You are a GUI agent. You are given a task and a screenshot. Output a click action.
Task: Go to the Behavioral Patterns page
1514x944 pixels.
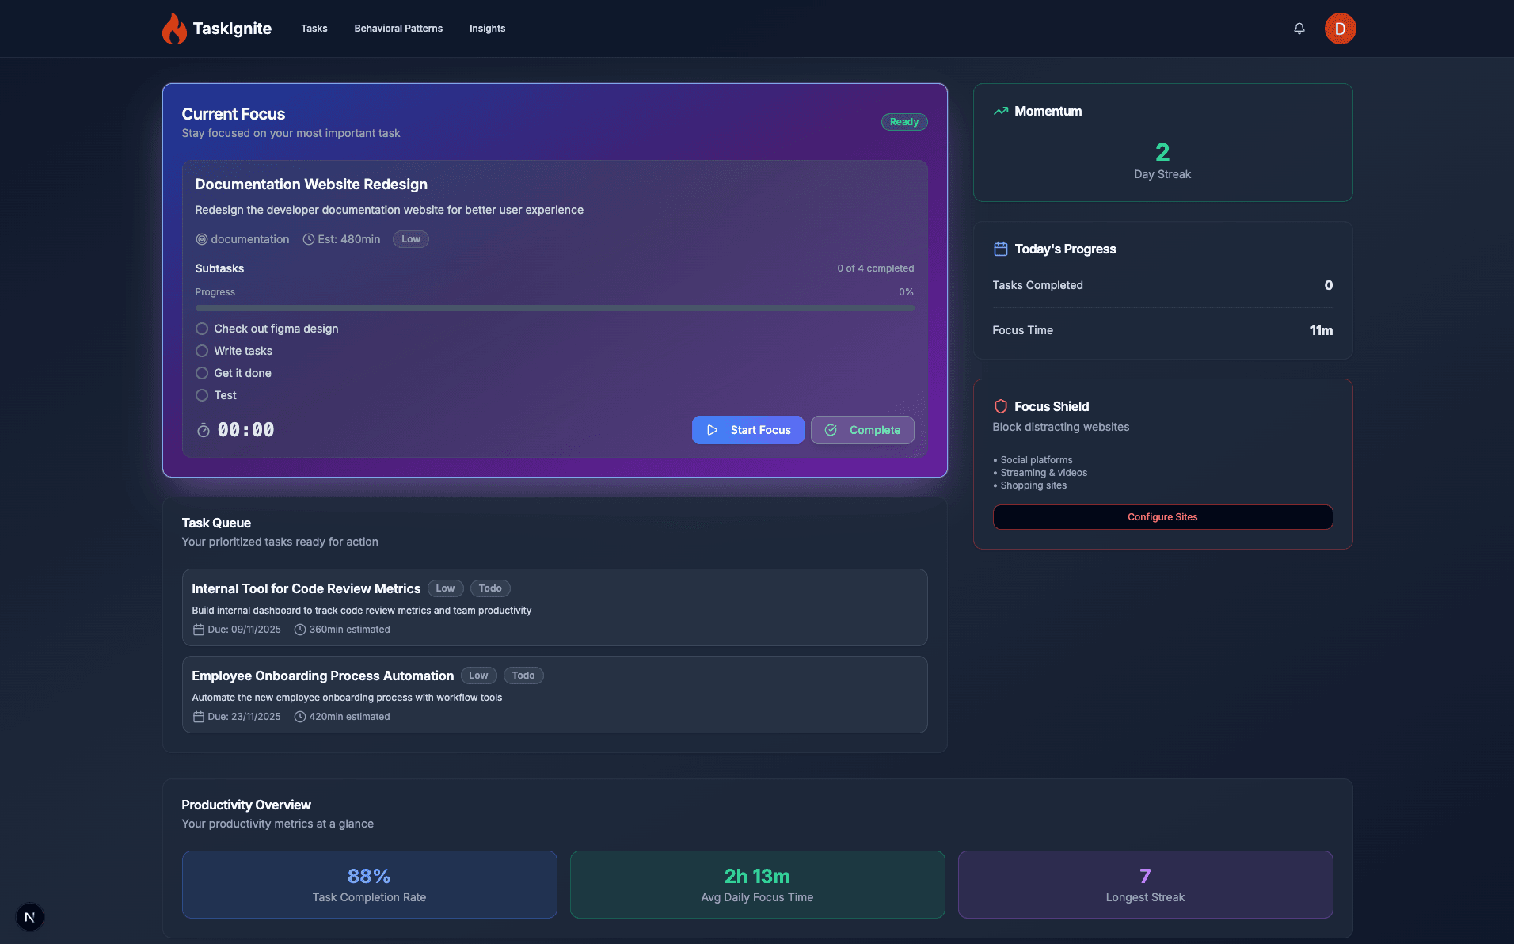[x=398, y=29]
